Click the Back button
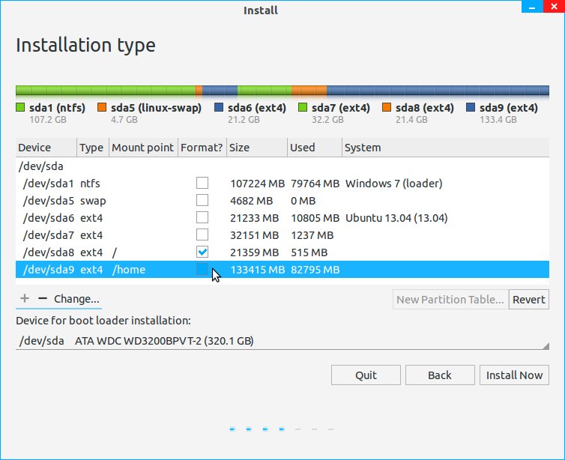Image resolution: width=565 pixels, height=460 pixels. tap(440, 375)
